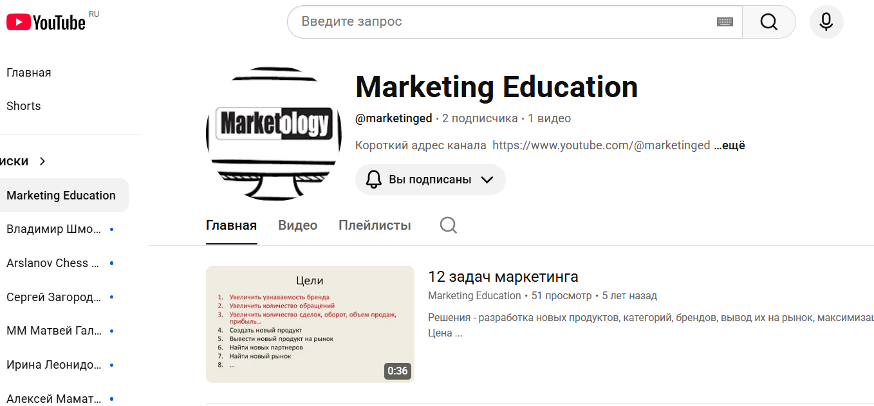
Task: Click the Marketology channel avatar
Action: click(274, 134)
